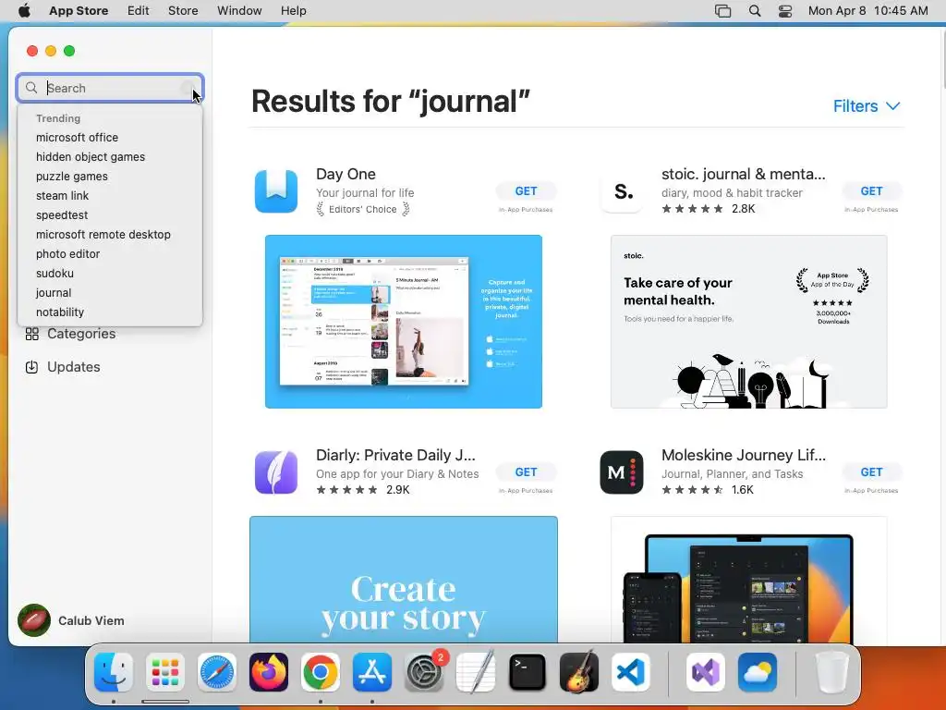This screenshot has width=946, height=710.
Task: Select trending search speedtest
Action: [x=62, y=214]
